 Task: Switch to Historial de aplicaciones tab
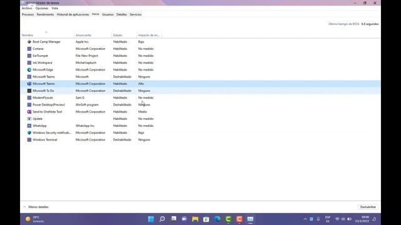point(73,14)
